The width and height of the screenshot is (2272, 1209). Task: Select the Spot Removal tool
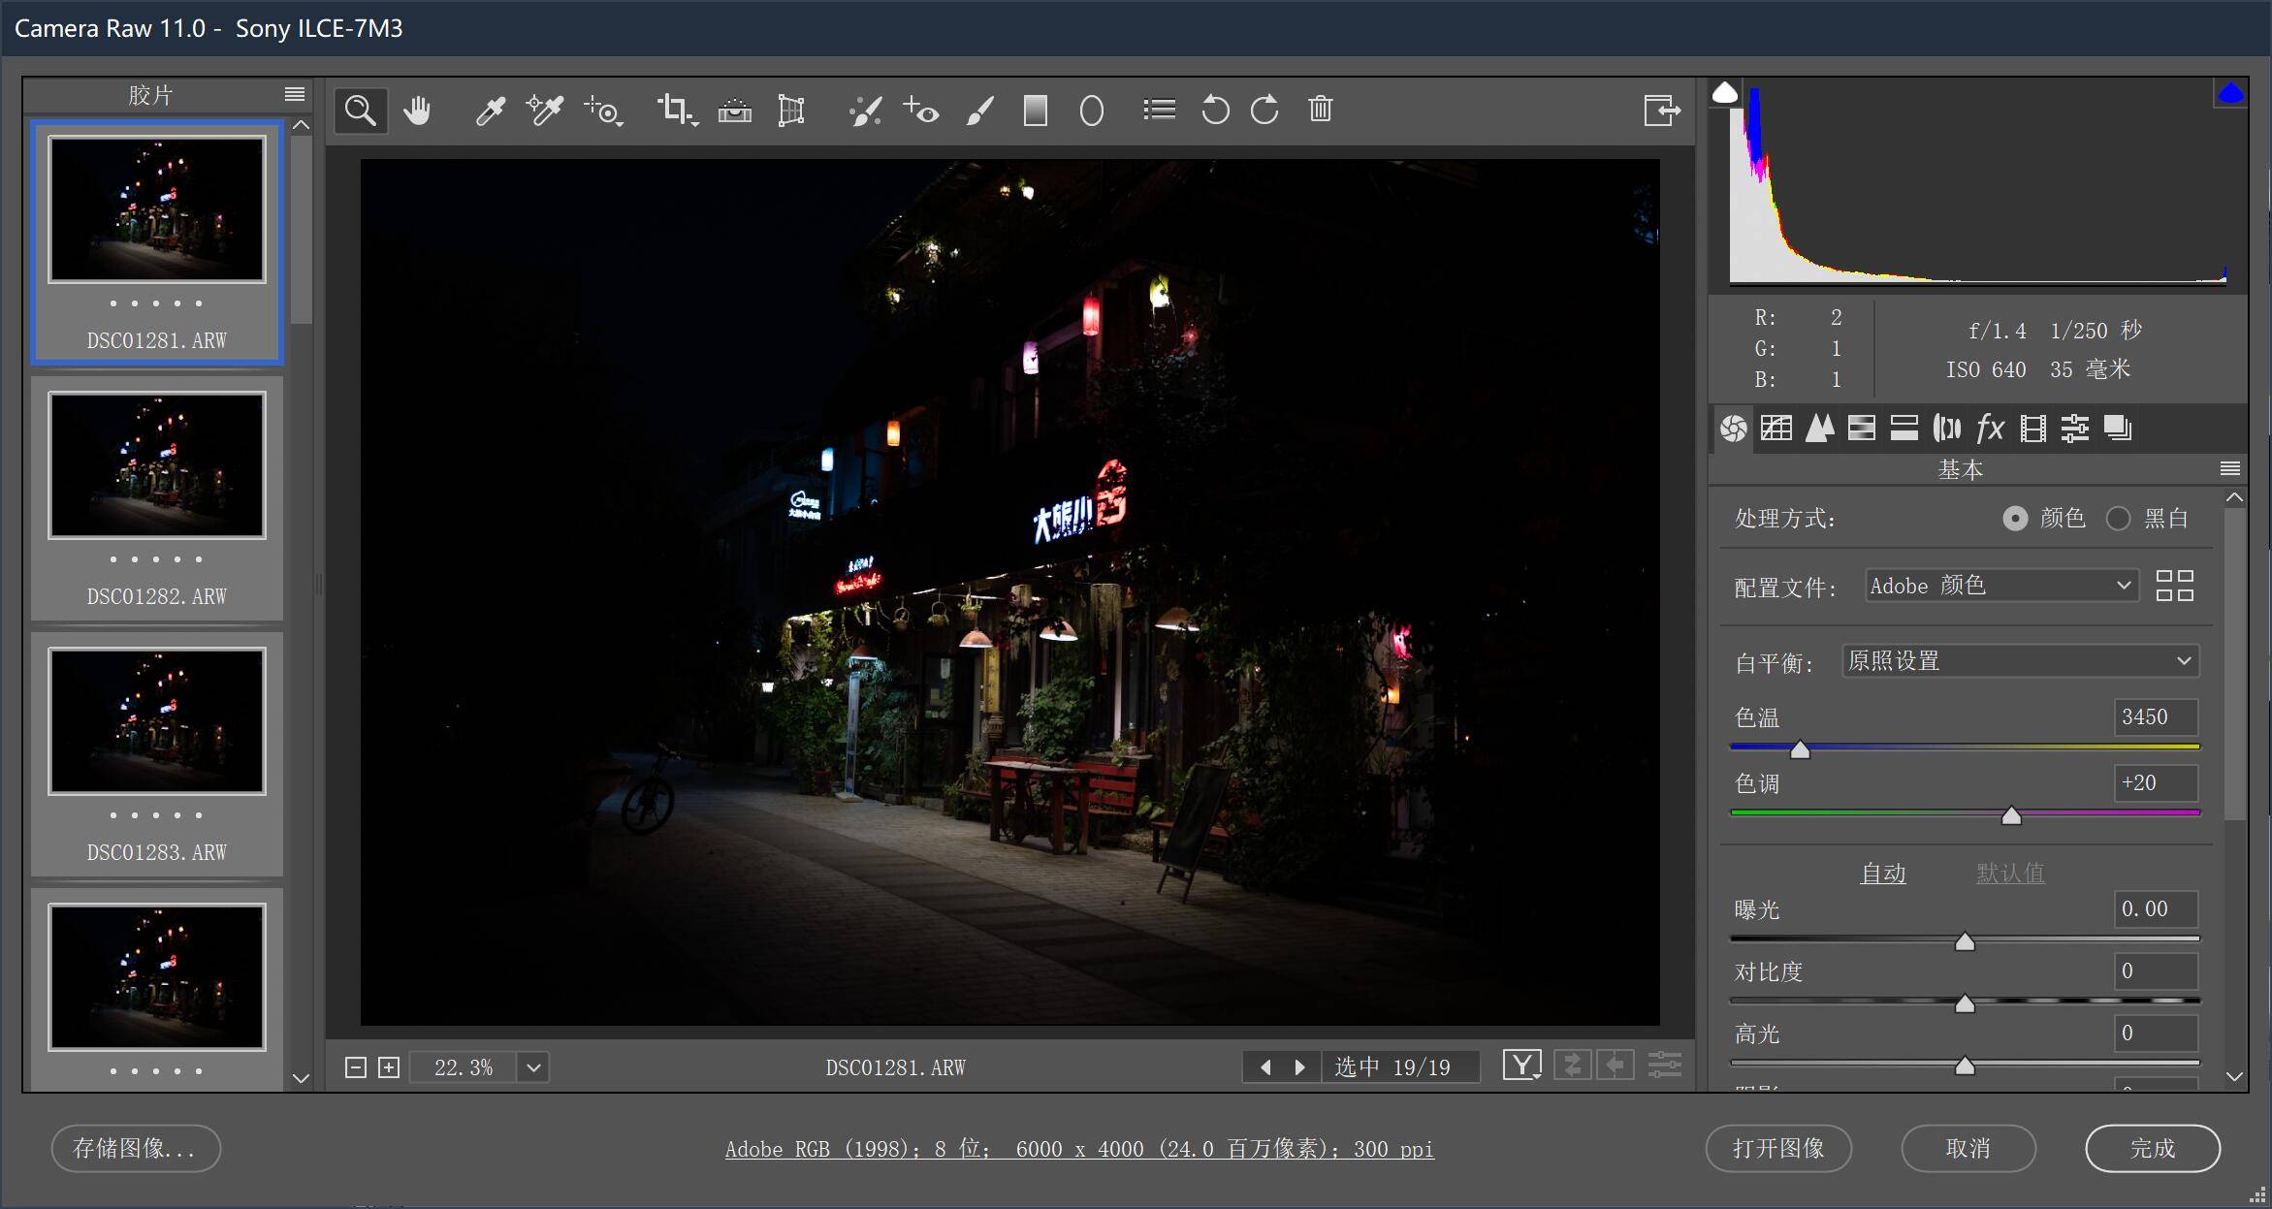864,111
